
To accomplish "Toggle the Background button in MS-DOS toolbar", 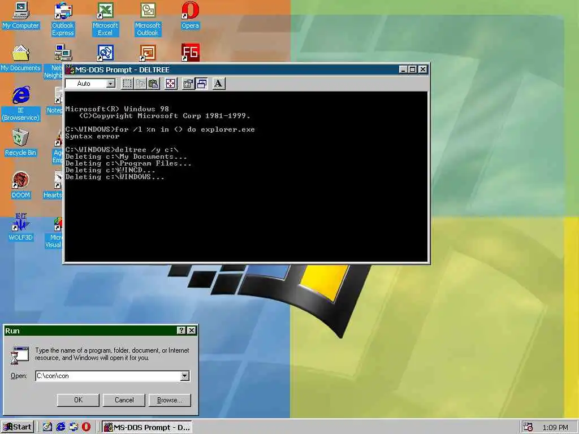I will click(202, 84).
